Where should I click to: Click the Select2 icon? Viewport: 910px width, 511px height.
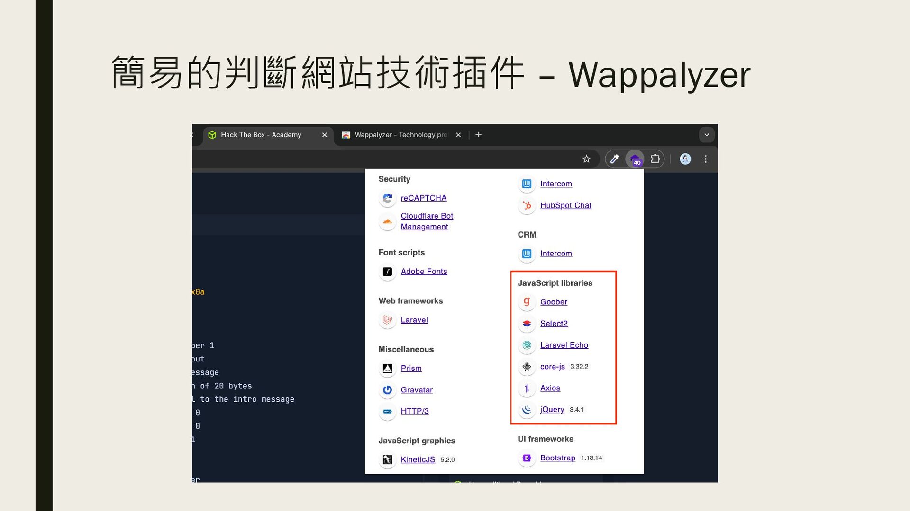[x=527, y=324]
